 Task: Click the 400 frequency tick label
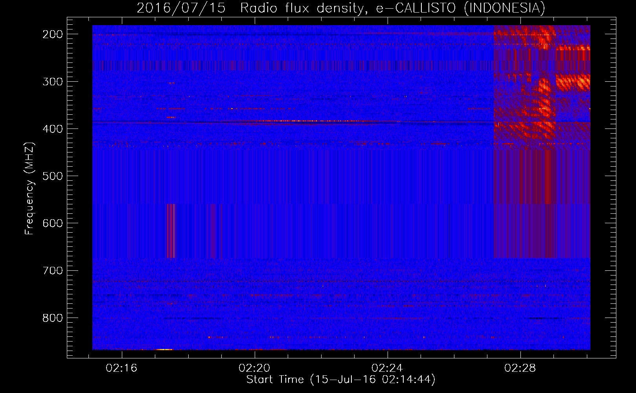pyautogui.click(x=53, y=129)
